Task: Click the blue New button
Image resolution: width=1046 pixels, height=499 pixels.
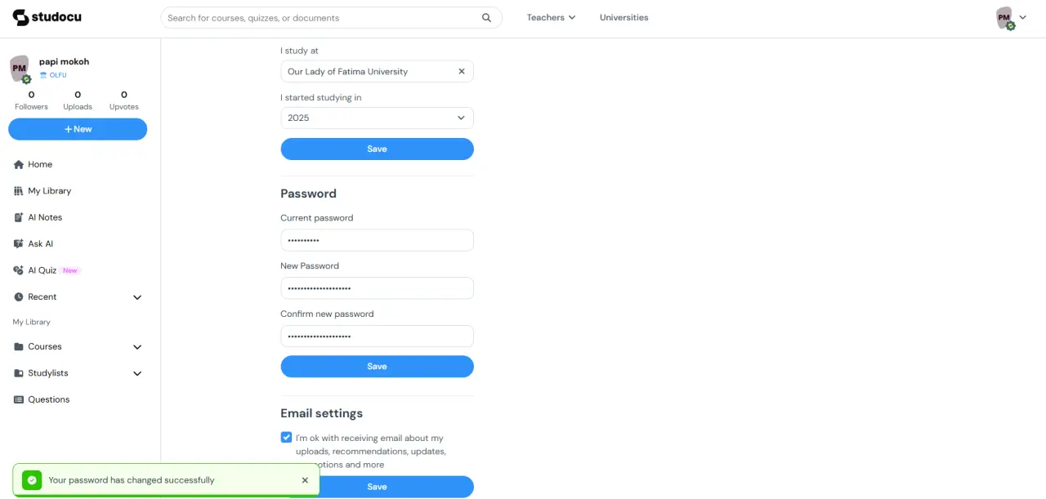Action: (78, 129)
